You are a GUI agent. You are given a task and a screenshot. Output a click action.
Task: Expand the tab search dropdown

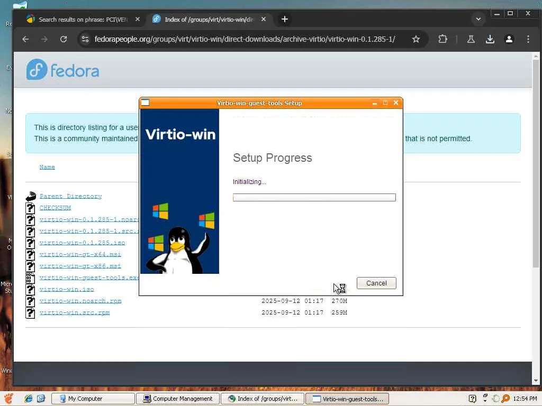[478, 20]
